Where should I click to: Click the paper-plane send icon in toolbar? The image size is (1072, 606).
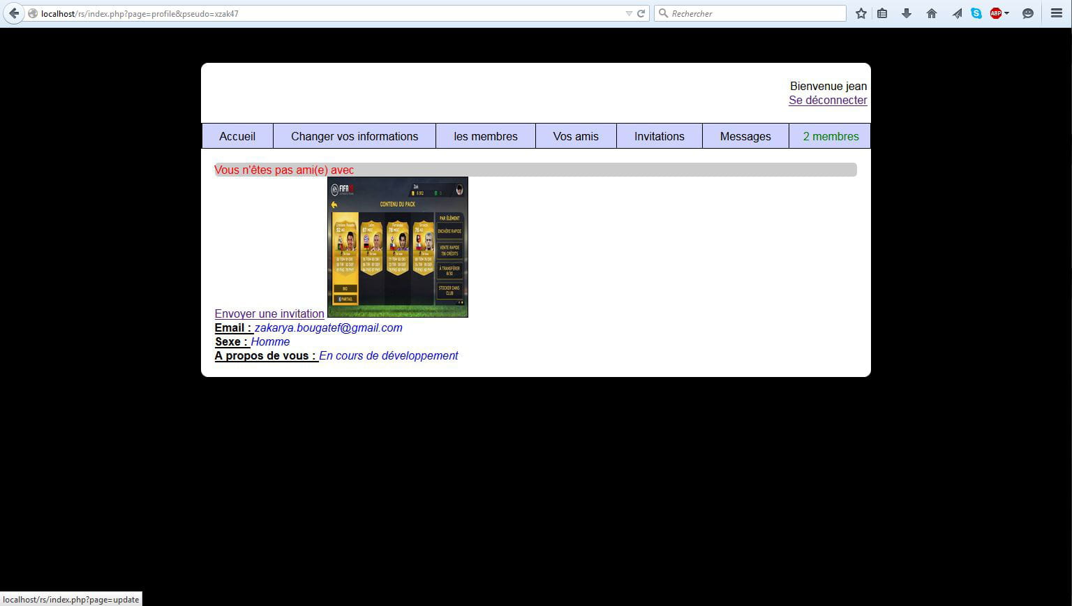pyautogui.click(x=957, y=13)
